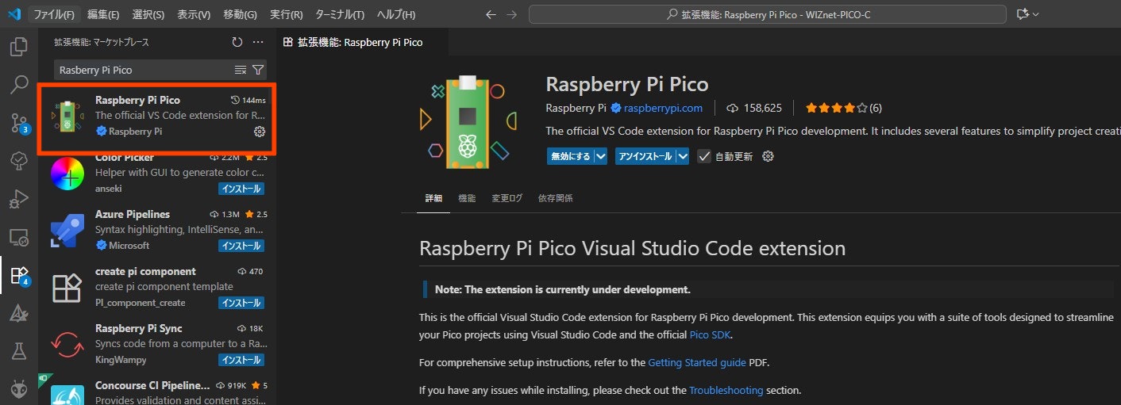
Task: Refresh the extensions marketplace list
Action: coord(237,42)
